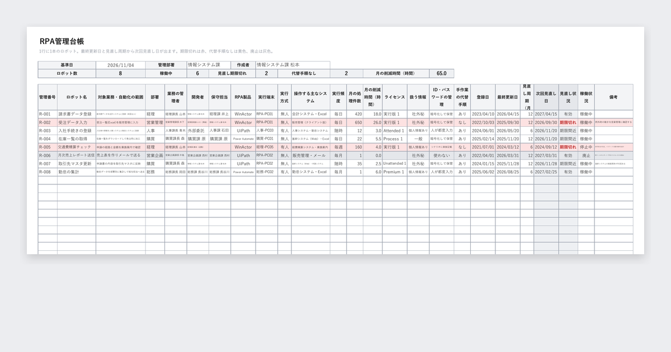Select the 次回見直し日 column header
Screen dimensions: 671x352
coord(546,97)
